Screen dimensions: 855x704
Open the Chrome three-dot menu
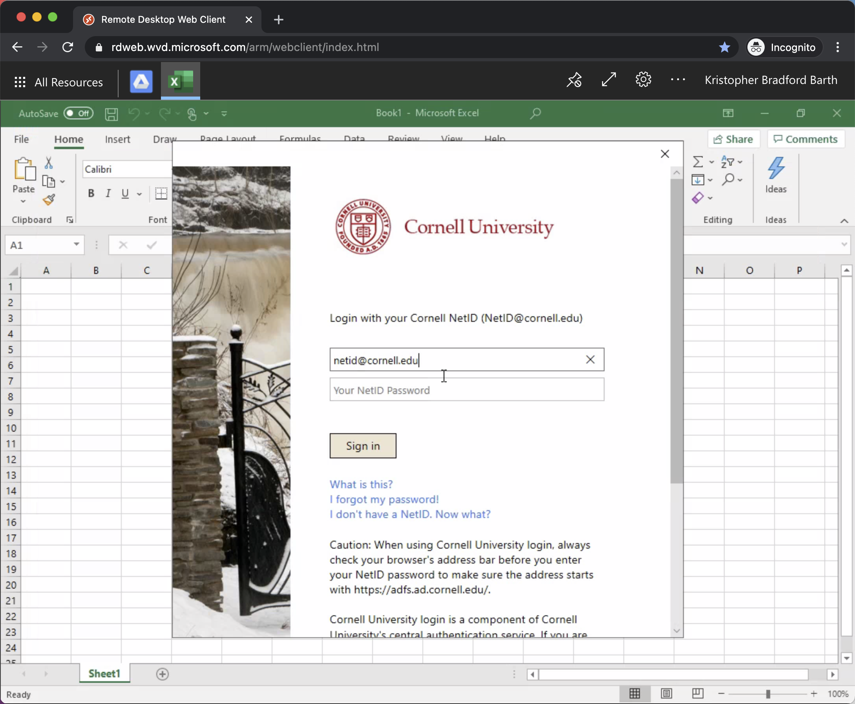pos(838,47)
